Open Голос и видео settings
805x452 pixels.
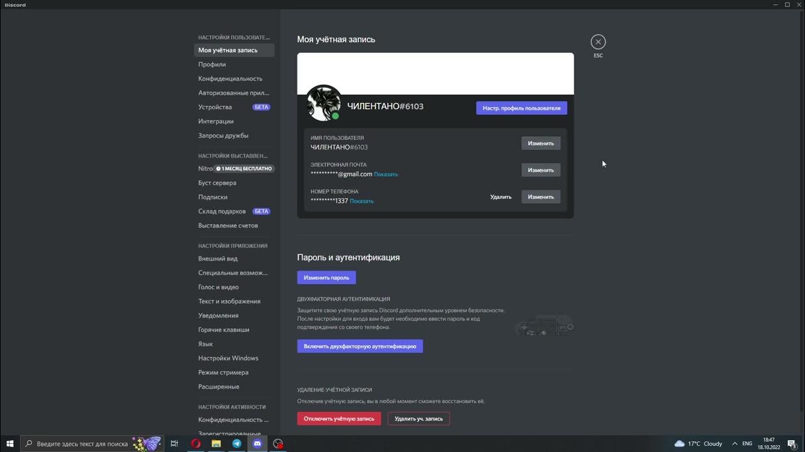234,287
